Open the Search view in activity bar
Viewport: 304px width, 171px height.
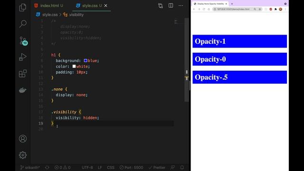click(23, 24)
